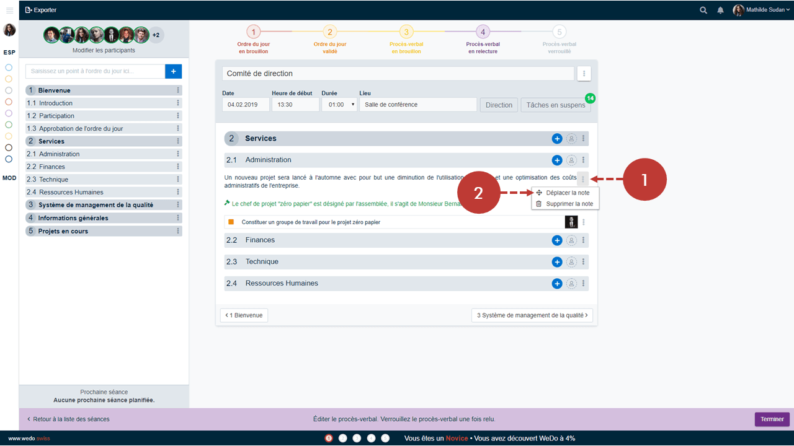Click the first red tutorial progress dot

(329, 439)
